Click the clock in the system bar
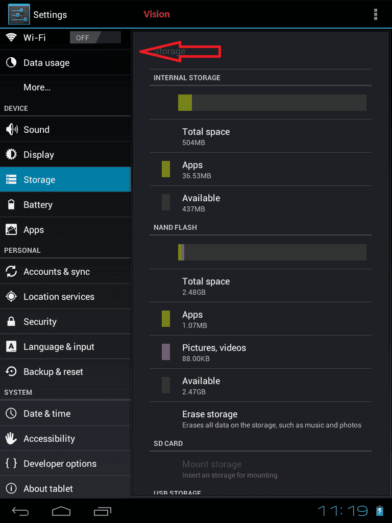Viewport: 392px width, 523px height. click(343, 511)
